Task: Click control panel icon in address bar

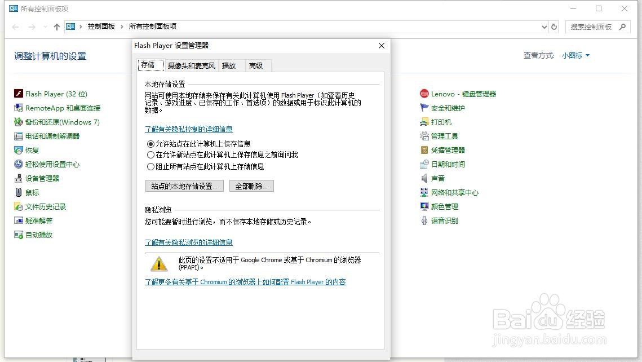Action: (x=70, y=27)
